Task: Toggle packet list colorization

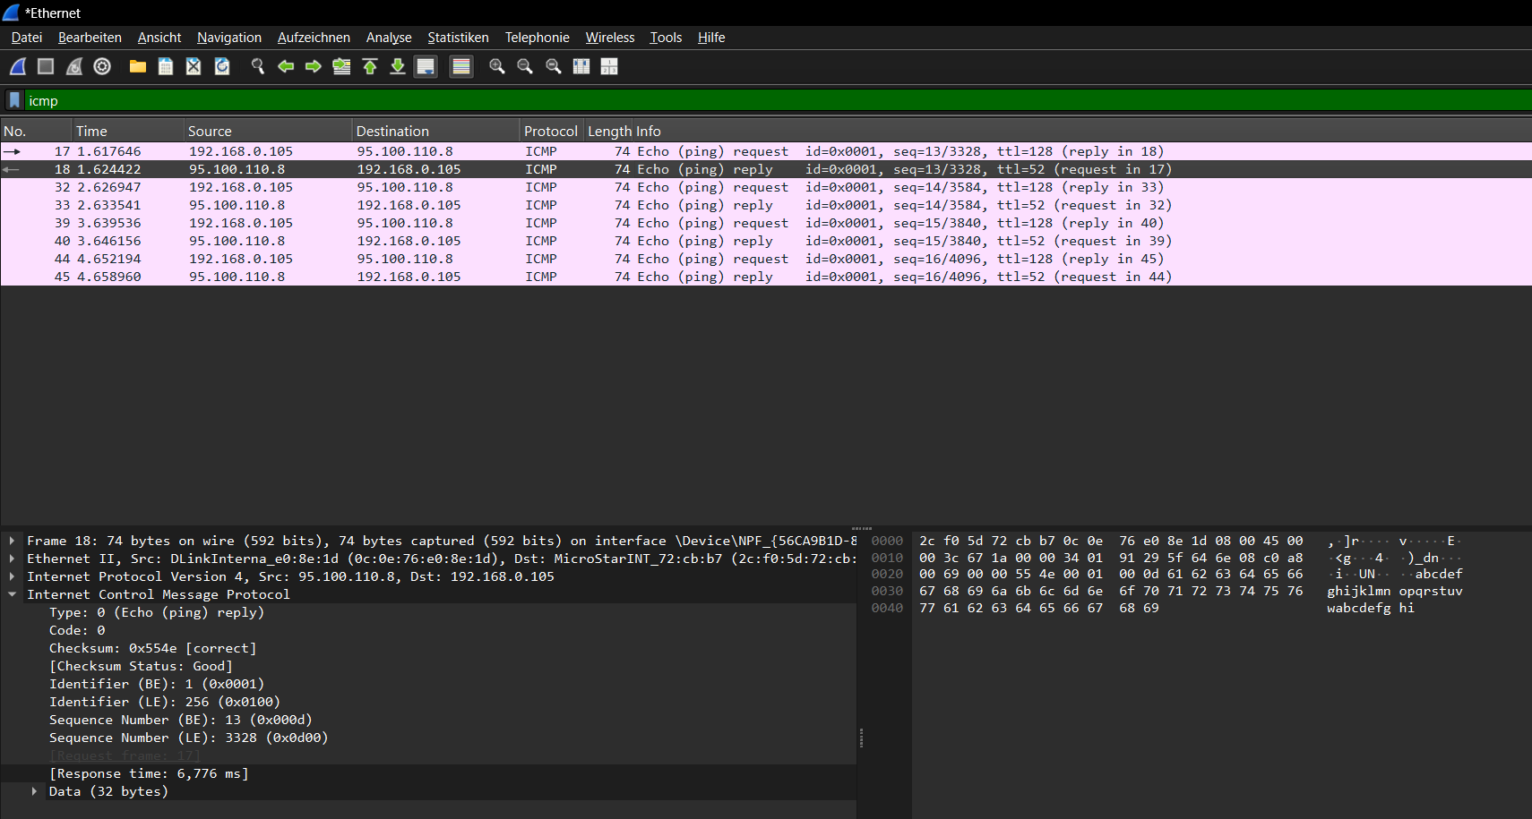Action: coord(461,66)
